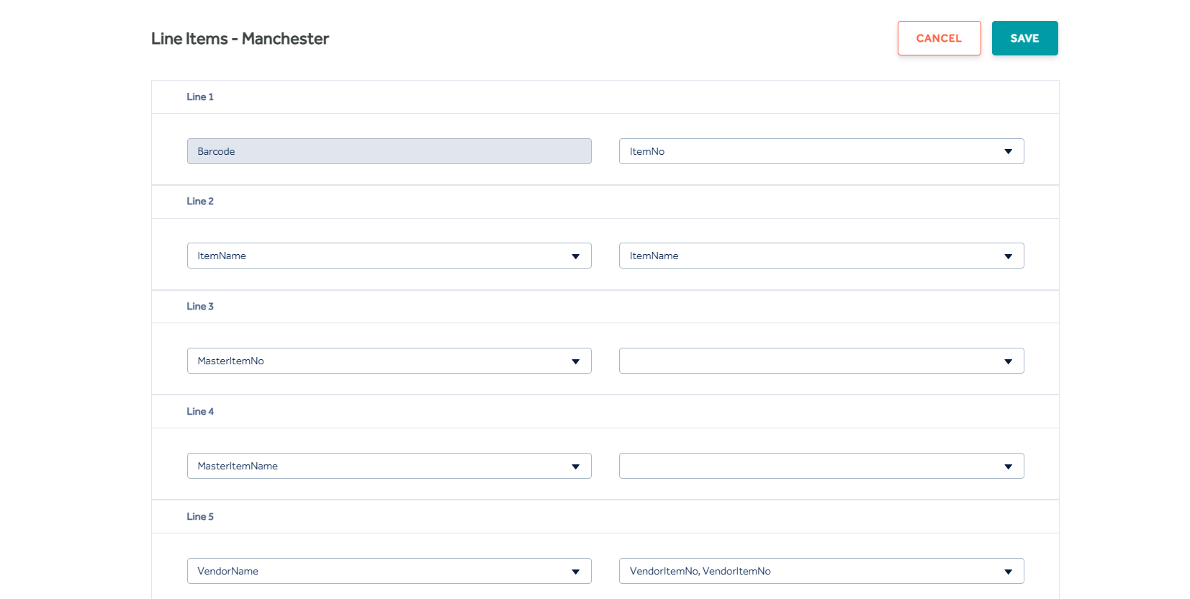Viewport: 1190px width, 599px height.
Task: Click the Line 3 section header
Action: point(605,307)
